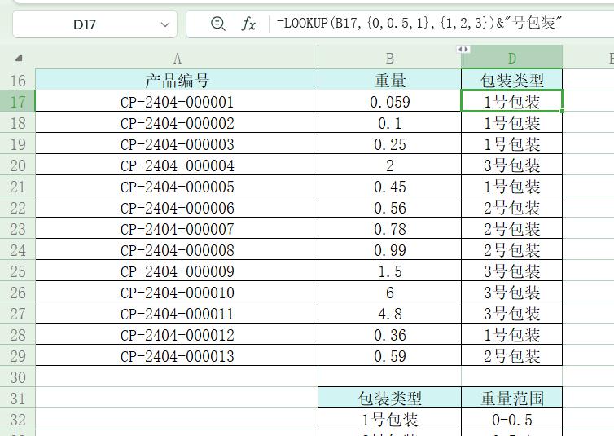The height and width of the screenshot is (436, 614).
Task: Select cell CP-2404-000008
Action: (x=177, y=249)
